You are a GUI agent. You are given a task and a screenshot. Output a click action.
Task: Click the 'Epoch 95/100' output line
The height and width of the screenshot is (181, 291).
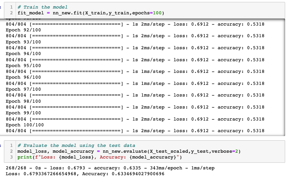click(x=23, y=66)
